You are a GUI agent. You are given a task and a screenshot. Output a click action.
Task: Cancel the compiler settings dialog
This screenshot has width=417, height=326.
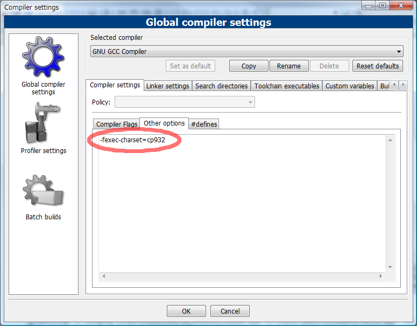pos(230,311)
